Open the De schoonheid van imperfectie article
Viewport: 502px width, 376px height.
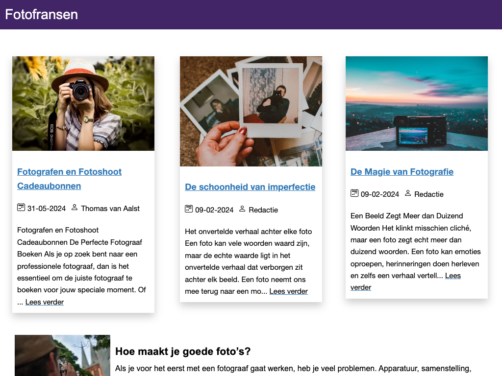coord(250,187)
